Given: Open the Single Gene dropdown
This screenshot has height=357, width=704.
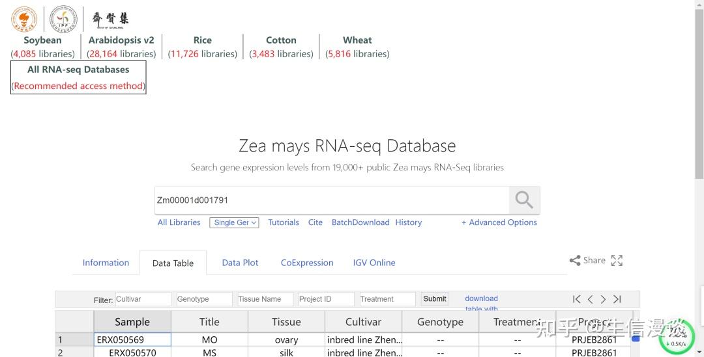Looking at the screenshot, I should (235, 222).
